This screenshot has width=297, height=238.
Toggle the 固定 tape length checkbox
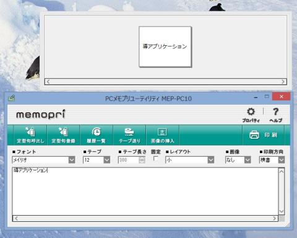[156, 159]
